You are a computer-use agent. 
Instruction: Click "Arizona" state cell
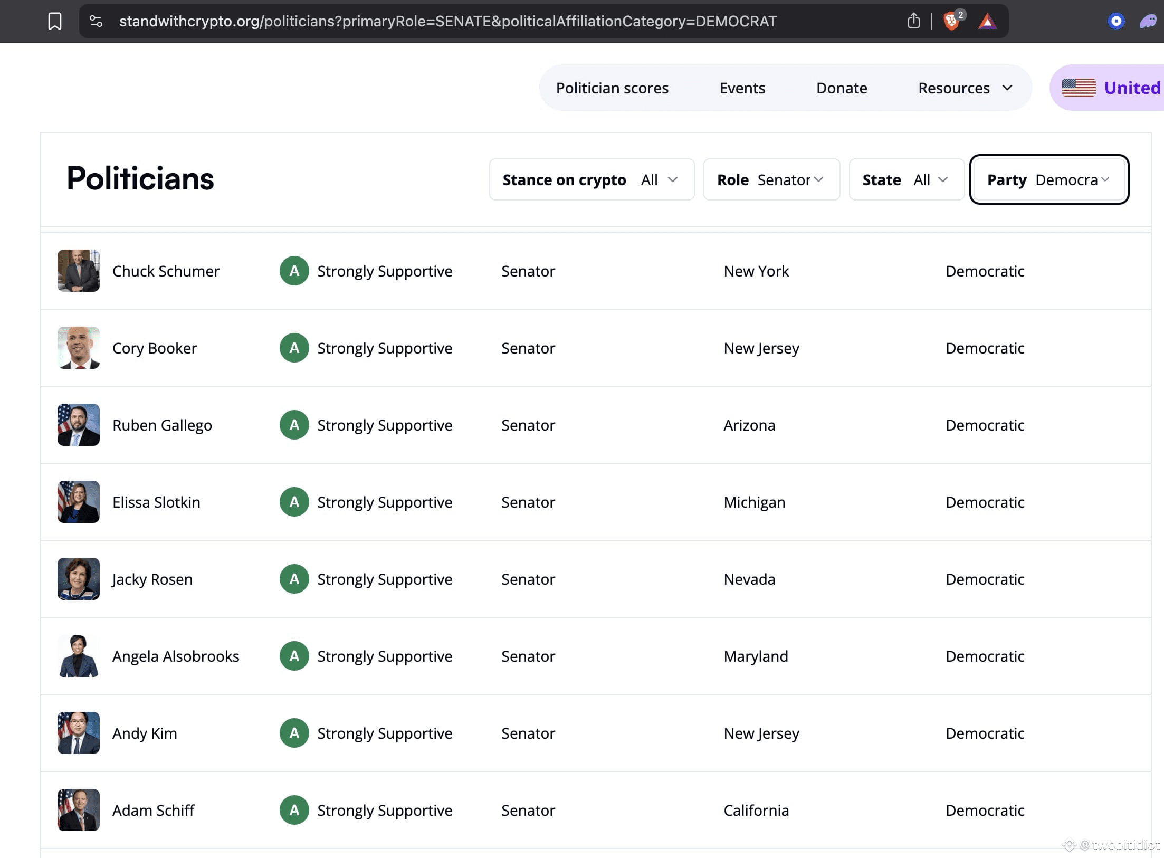point(749,425)
